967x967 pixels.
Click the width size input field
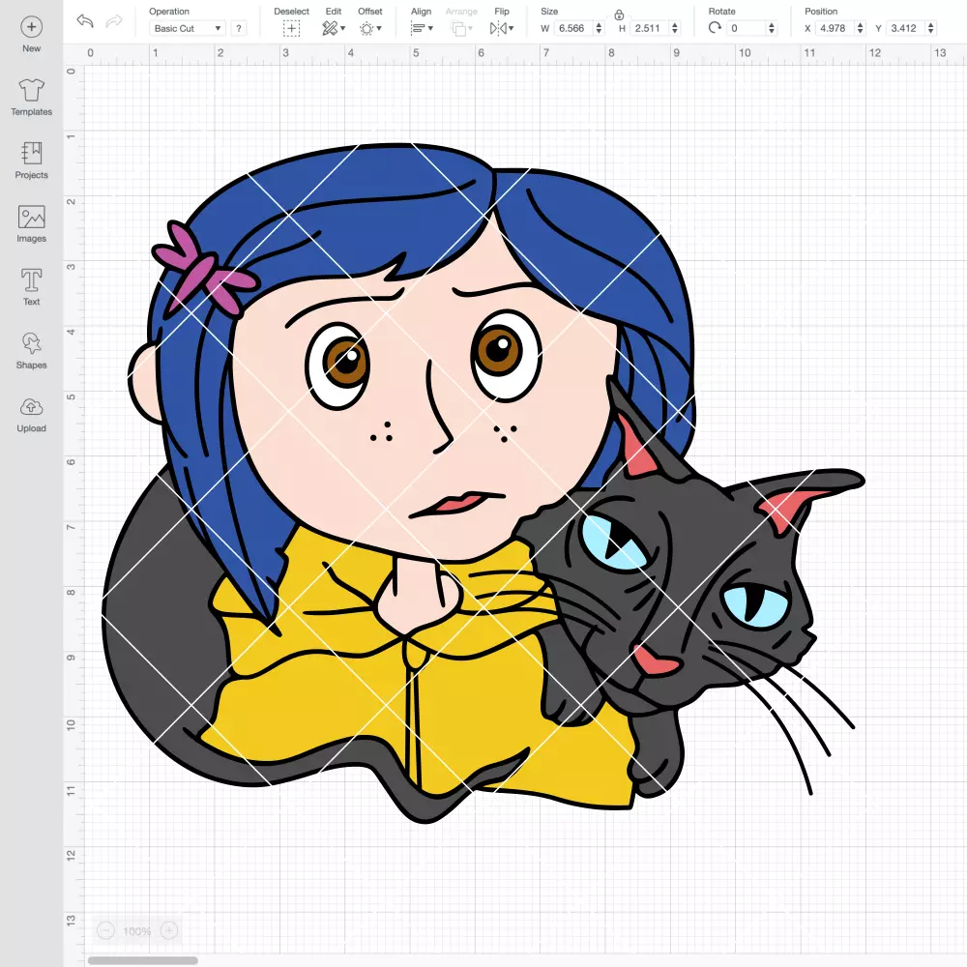click(x=572, y=28)
